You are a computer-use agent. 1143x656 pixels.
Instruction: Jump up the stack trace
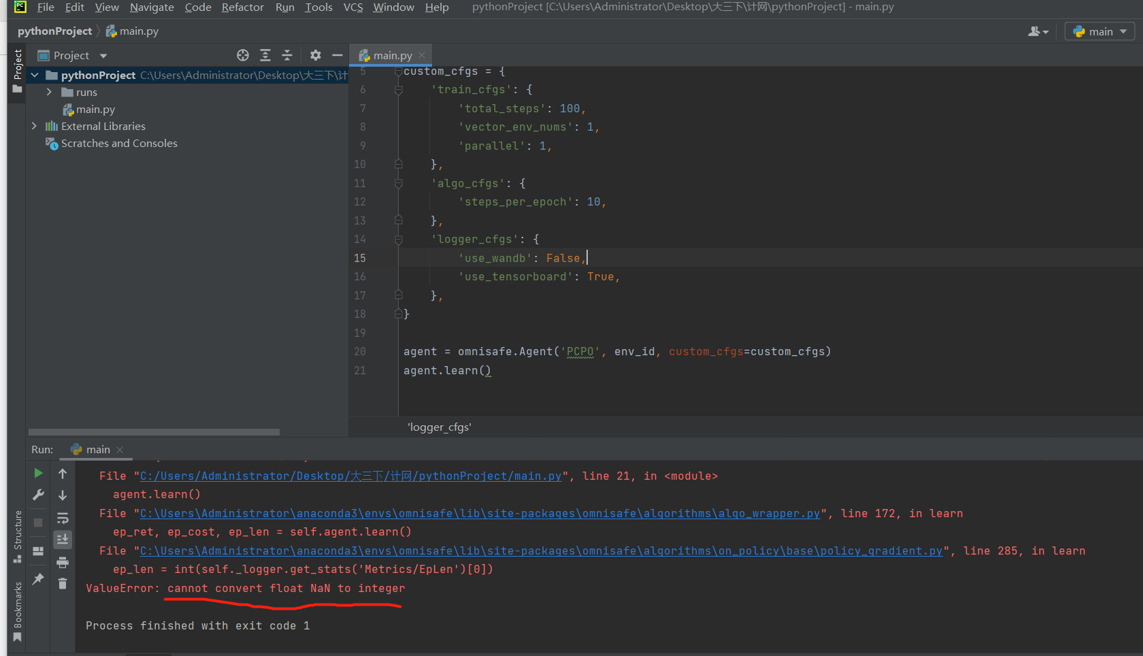click(x=63, y=474)
